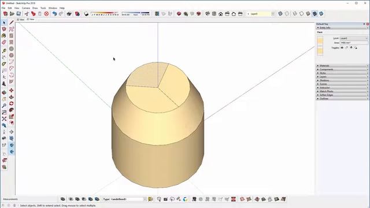Select the Push/Pull tool

pos(12,97)
